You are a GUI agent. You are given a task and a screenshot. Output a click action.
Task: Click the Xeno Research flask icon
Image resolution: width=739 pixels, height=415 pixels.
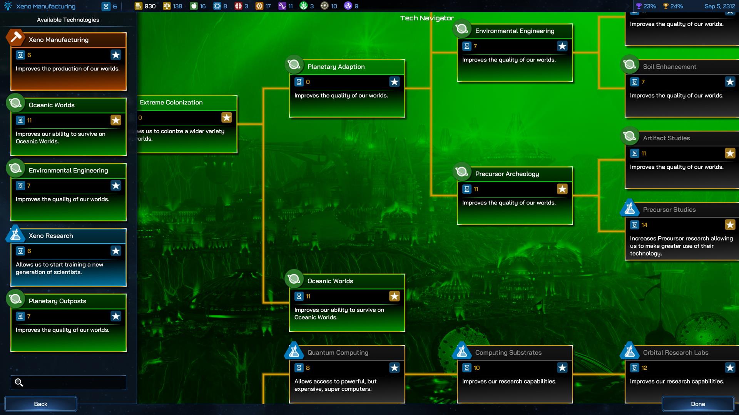[15, 234]
